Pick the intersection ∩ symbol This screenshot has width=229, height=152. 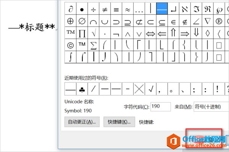pyautogui.click(x=93, y=21)
